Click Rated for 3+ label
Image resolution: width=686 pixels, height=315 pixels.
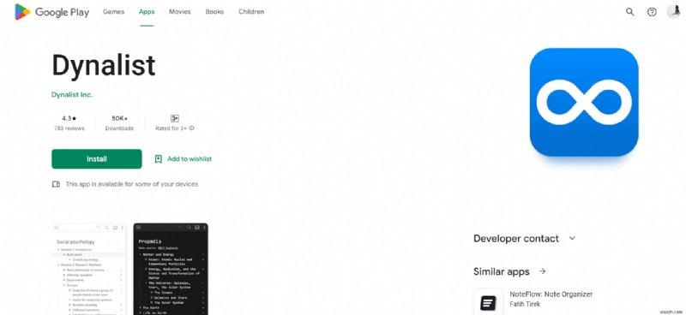[171, 128]
